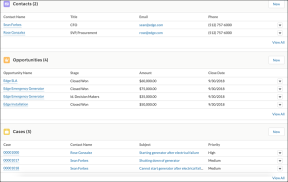Click the purple Contacts section icon

coord(6,4)
